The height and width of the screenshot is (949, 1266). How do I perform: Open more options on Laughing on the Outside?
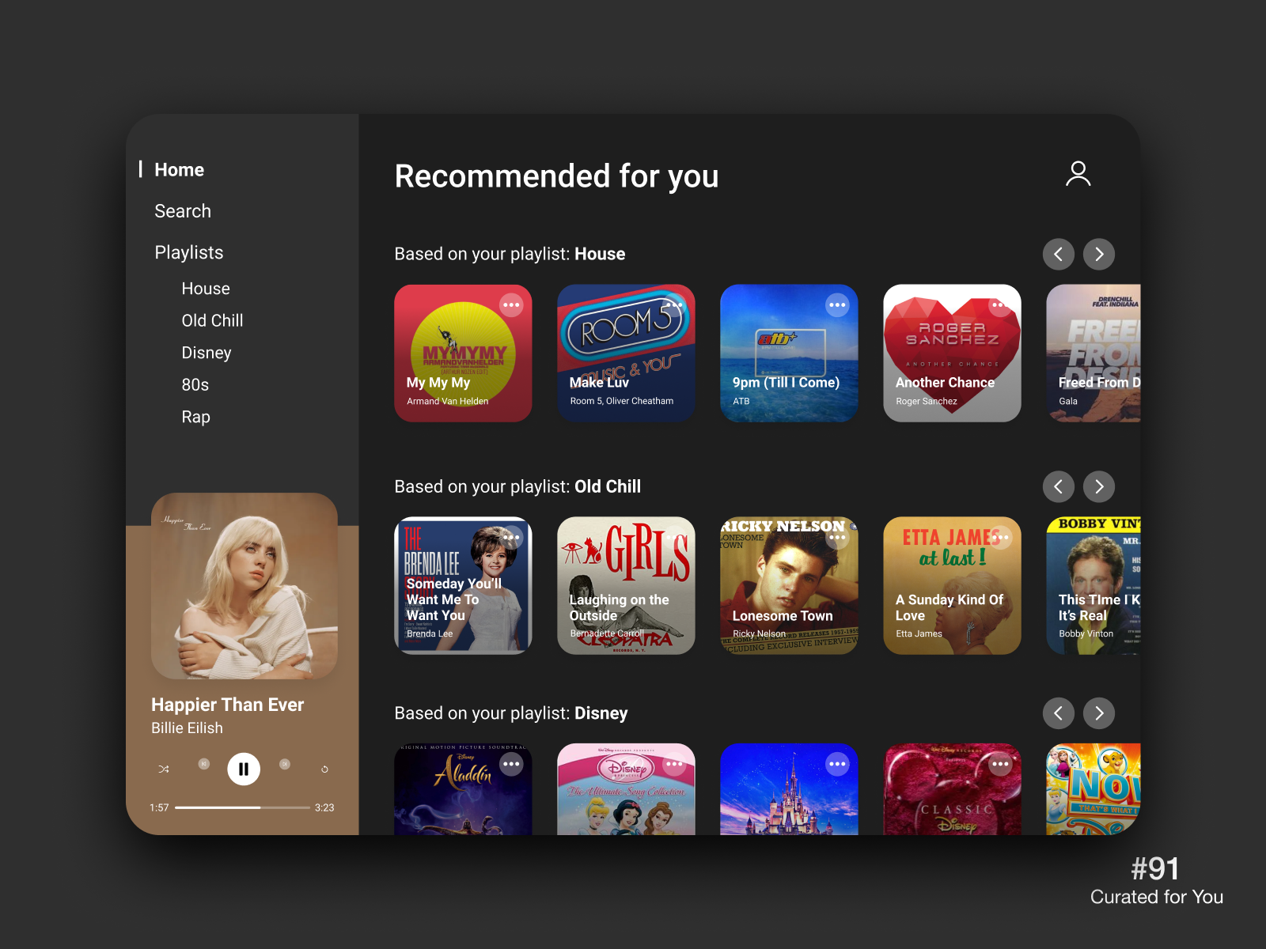pyautogui.click(x=674, y=538)
